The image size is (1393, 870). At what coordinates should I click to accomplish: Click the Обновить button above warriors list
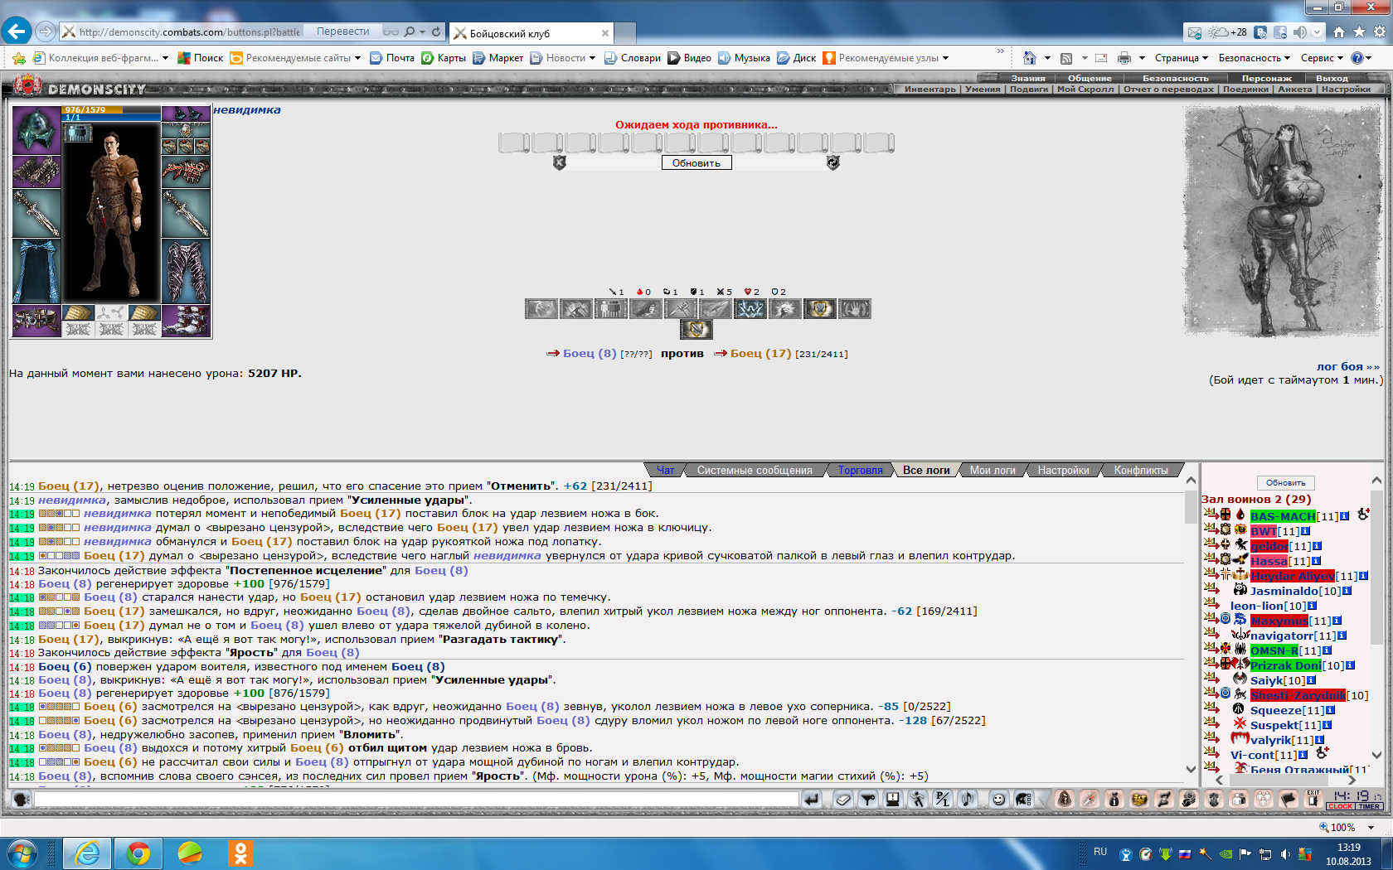click(1286, 483)
